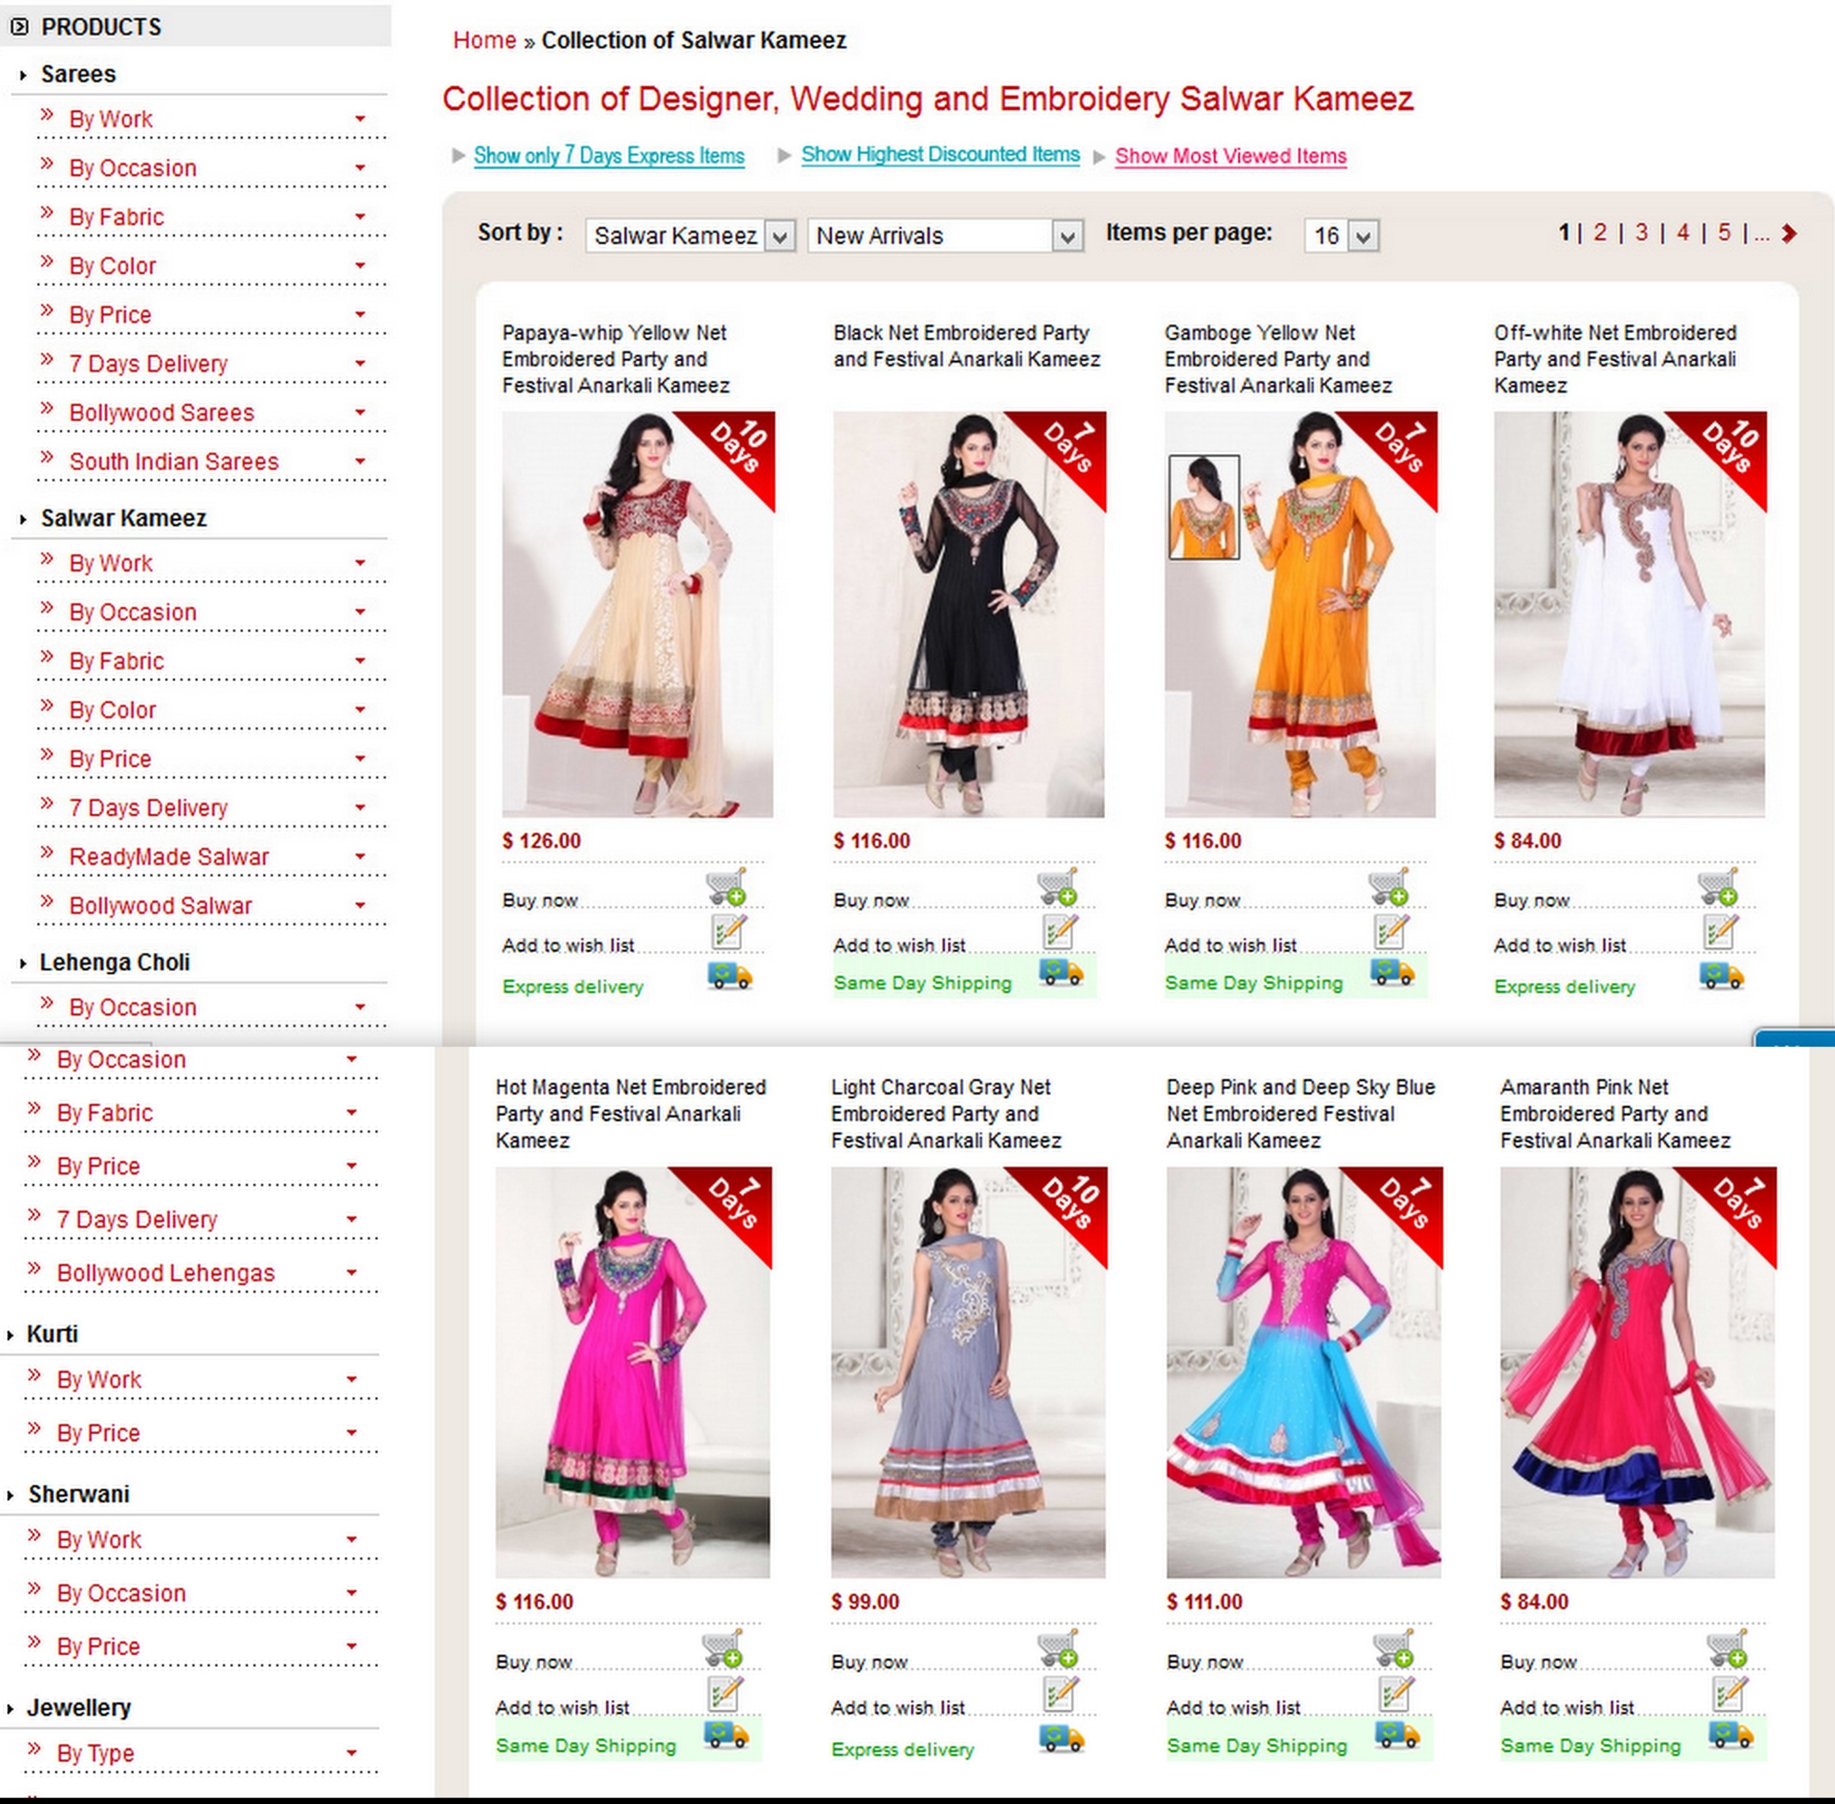Click Show Most Viewed Items link
The image size is (1835, 1804).
(x=1230, y=156)
